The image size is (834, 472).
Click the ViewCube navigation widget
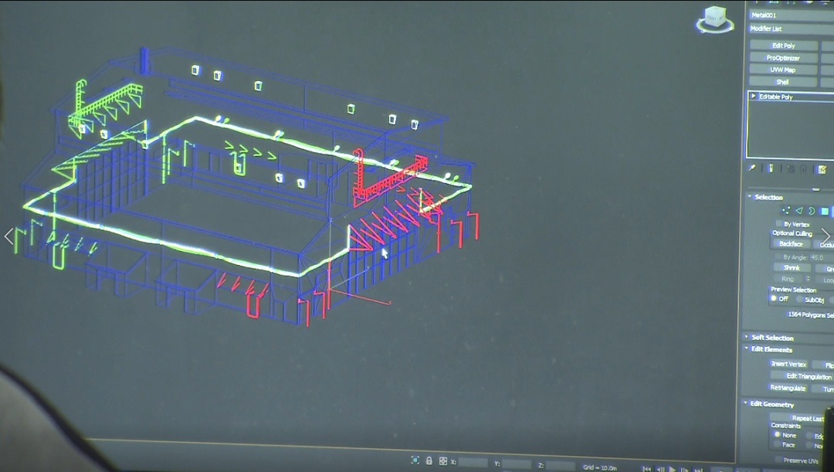tap(714, 20)
